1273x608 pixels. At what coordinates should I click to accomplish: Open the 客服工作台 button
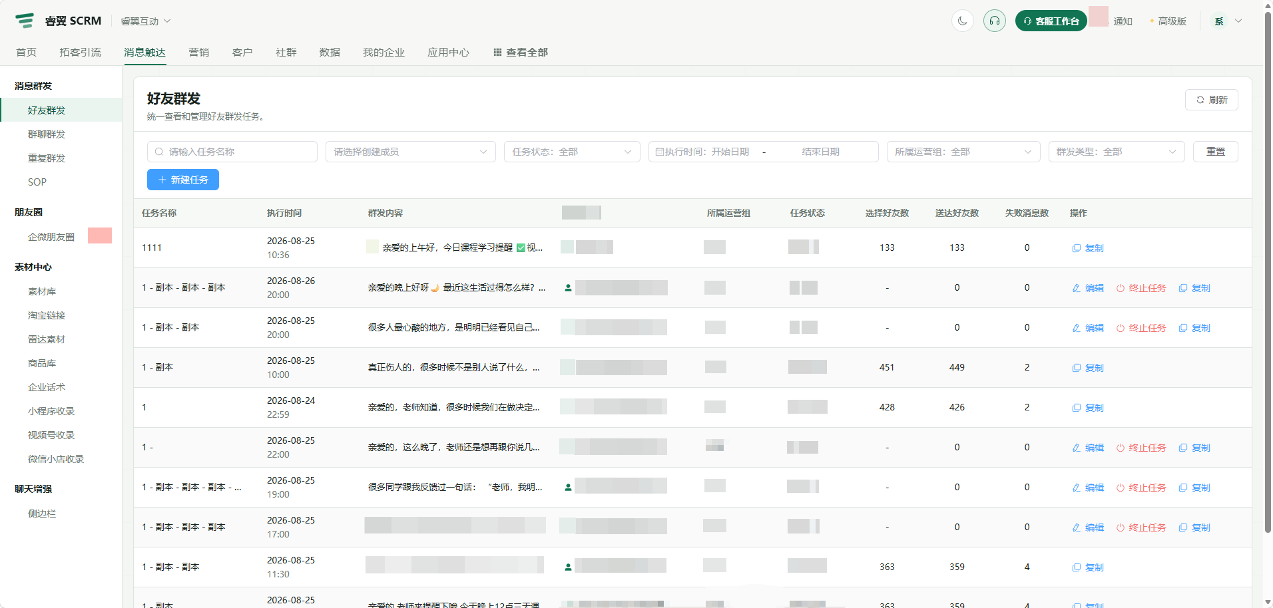coord(1051,21)
